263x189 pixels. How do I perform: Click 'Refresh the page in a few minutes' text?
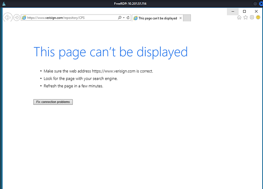point(73,86)
